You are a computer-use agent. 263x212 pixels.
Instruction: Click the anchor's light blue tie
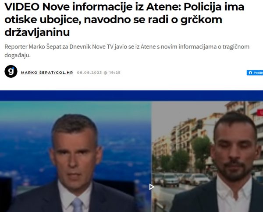click(77, 205)
